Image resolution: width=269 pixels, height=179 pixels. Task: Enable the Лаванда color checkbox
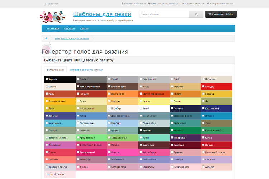click(172, 159)
